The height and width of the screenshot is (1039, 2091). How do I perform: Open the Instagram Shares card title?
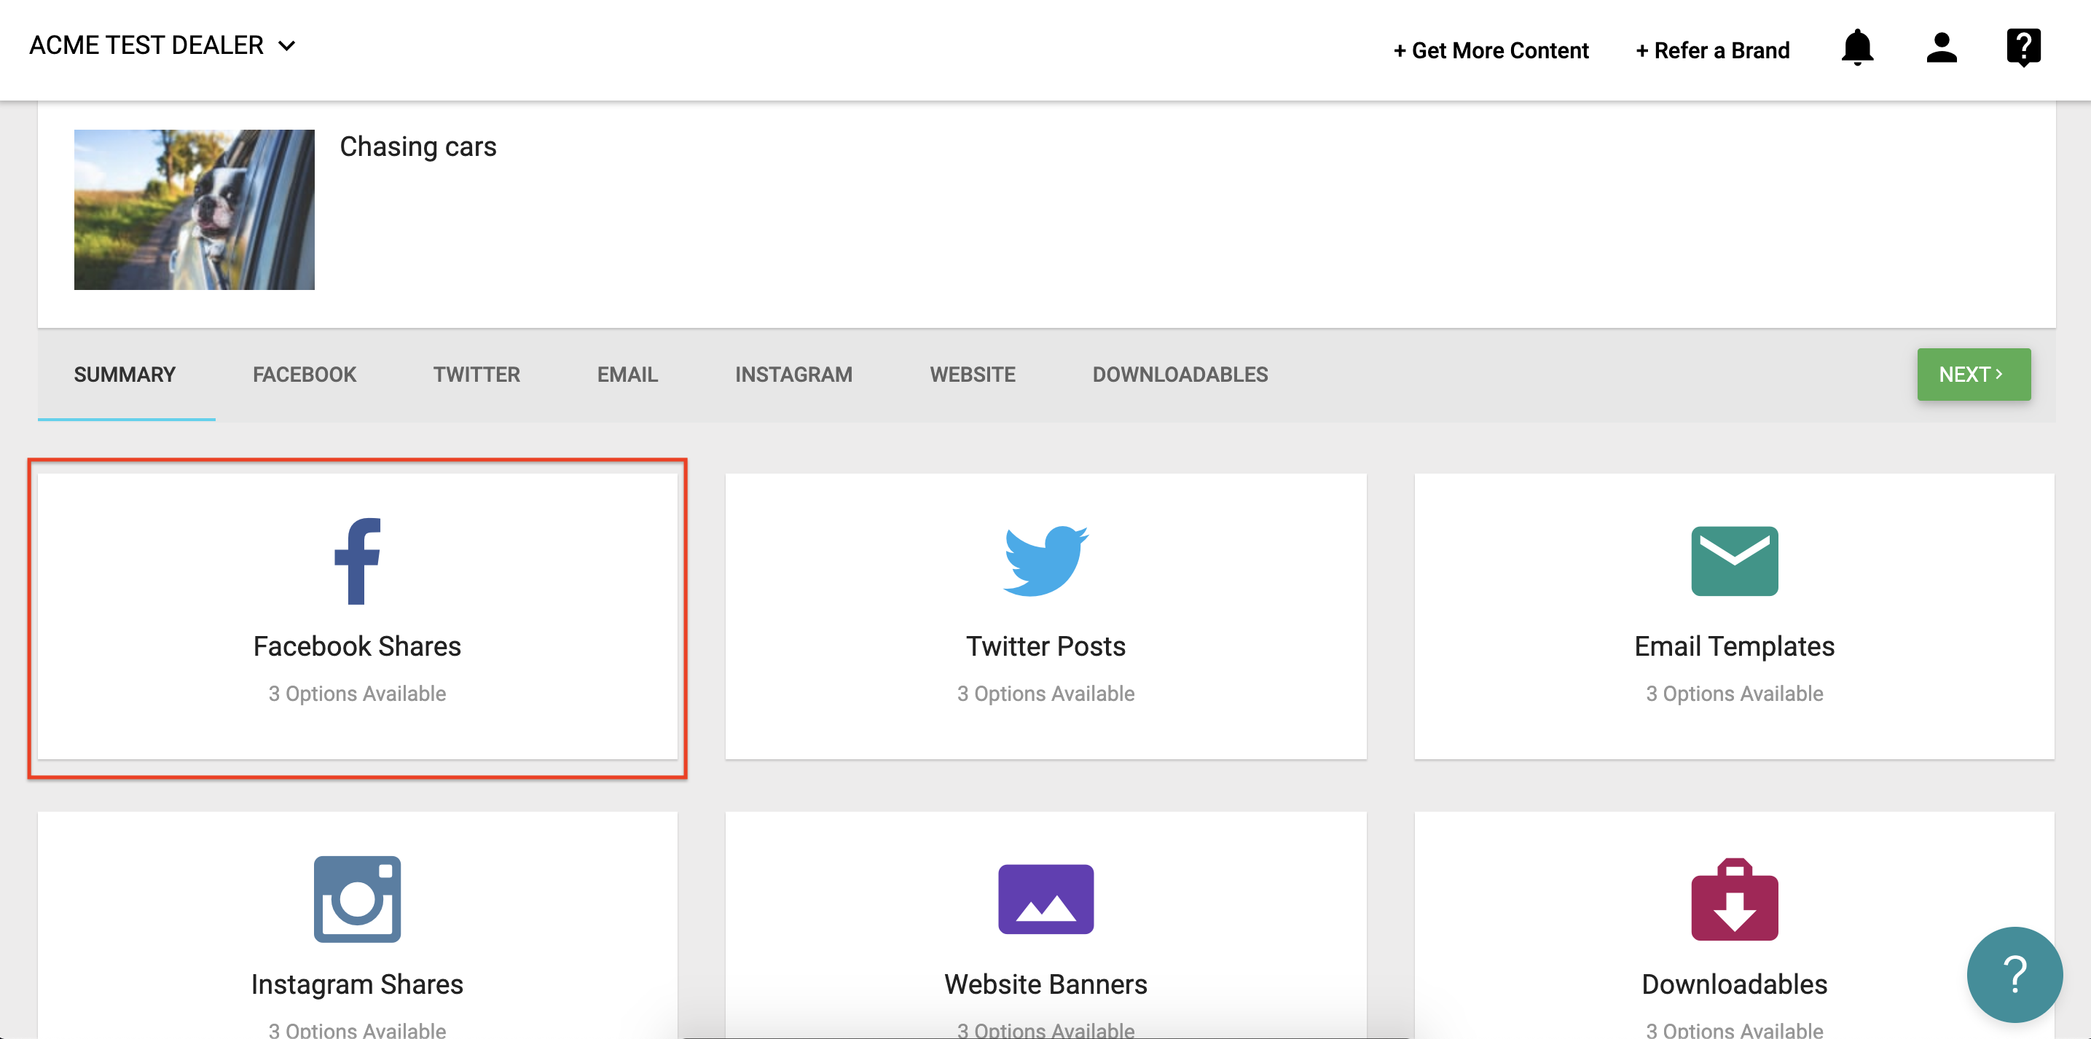pyautogui.click(x=357, y=984)
